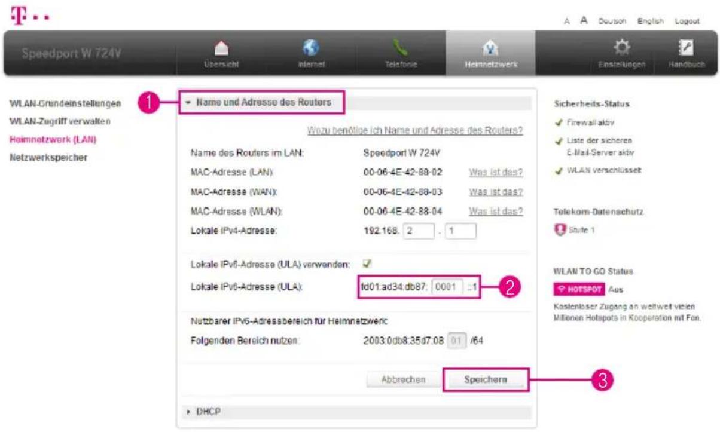Image resolution: width=720 pixels, height=432 pixels.
Task: Click the pink HOTSPOT badge
Action: 580,289
